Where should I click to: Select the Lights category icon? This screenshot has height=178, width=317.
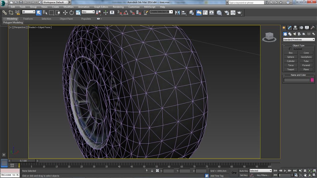tap(294, 34)
